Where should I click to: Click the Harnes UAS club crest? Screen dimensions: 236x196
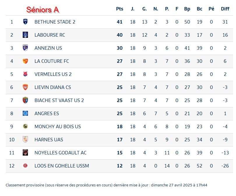pos(25,139)
